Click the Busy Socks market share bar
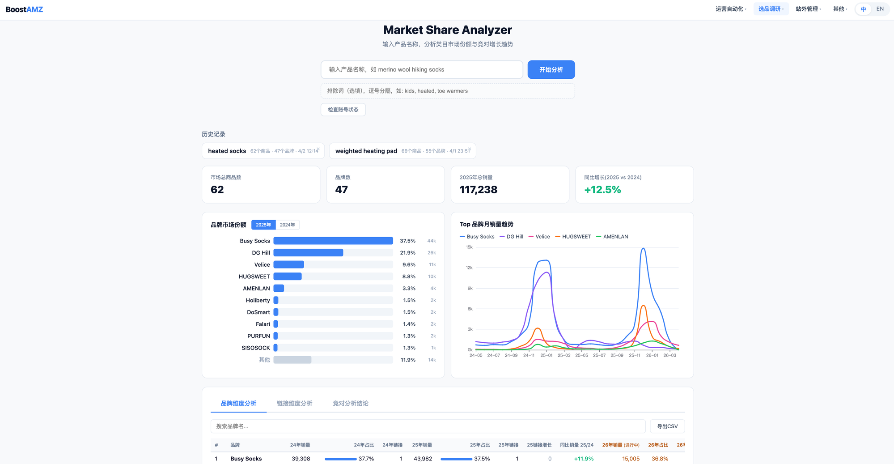894x464 pixels. [x=333, y=241]
